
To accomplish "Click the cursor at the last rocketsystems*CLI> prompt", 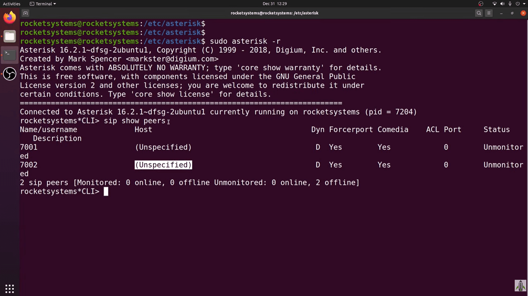I will [x=106, y=191].
